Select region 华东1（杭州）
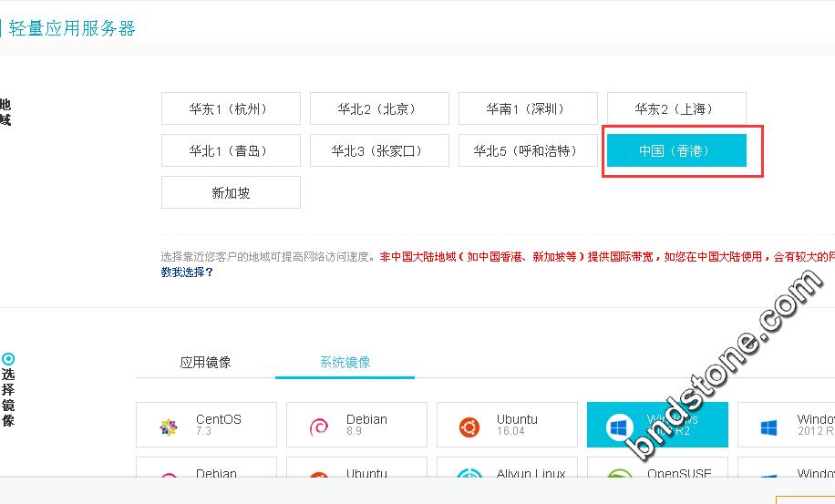 point(231,108)
